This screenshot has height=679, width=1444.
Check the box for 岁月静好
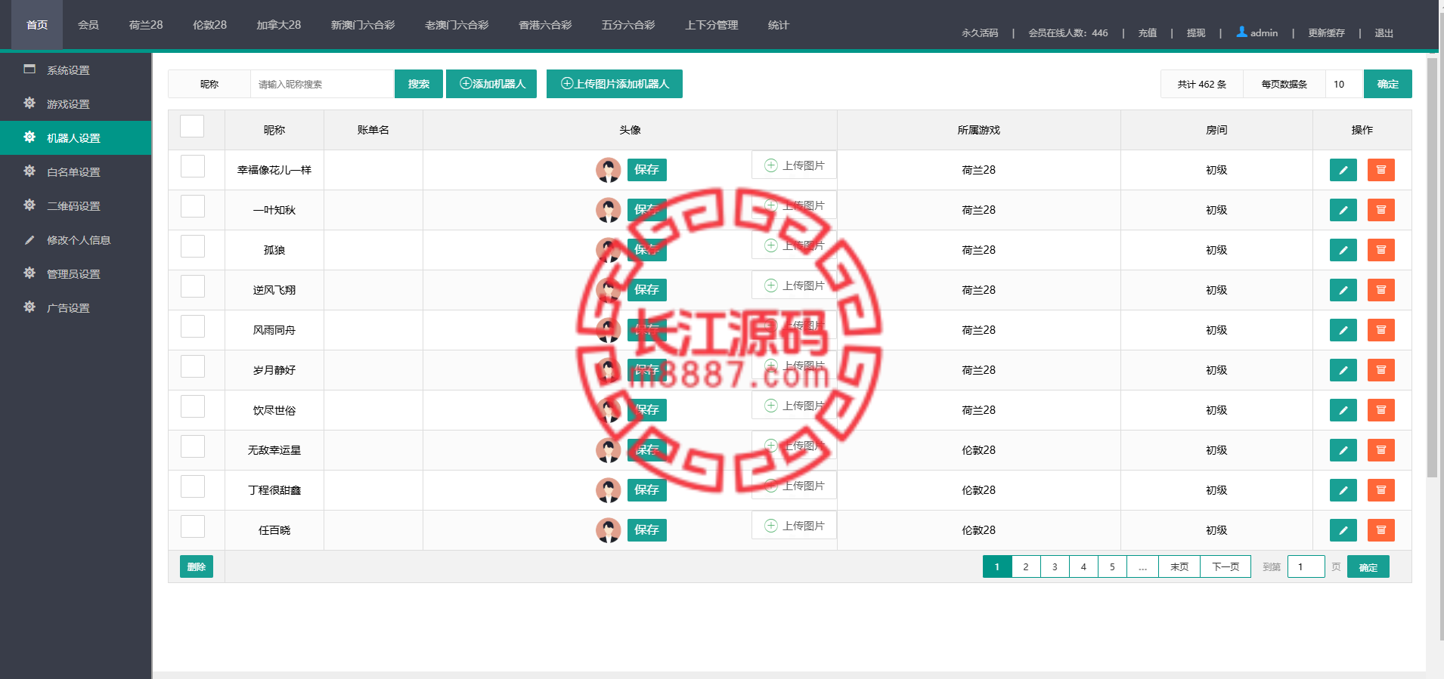click(193, 366)
